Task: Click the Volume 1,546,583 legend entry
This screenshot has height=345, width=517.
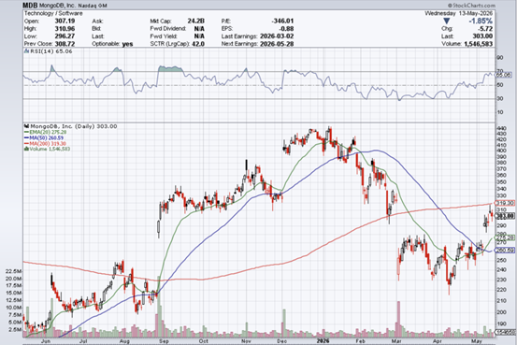Action: pos(47,149)
